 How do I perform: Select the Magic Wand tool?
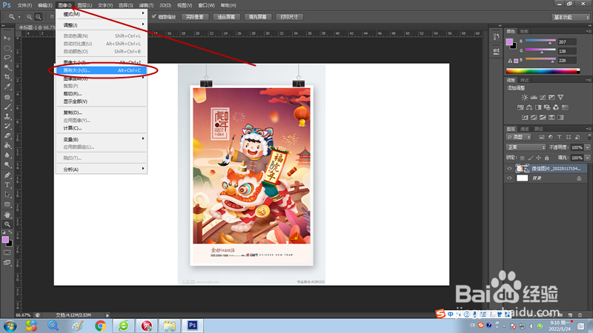click(x=7, y=67)
